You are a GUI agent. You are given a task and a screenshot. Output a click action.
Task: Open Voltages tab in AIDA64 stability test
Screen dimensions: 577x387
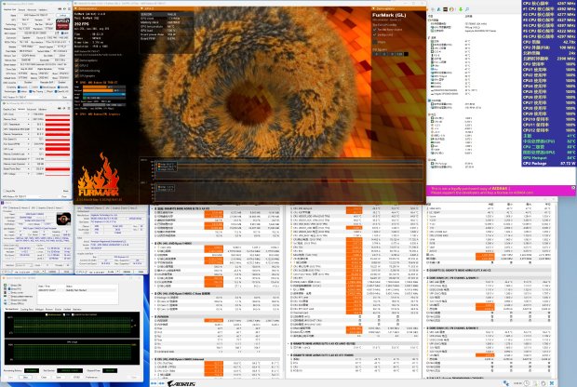(x=39, y=310)
